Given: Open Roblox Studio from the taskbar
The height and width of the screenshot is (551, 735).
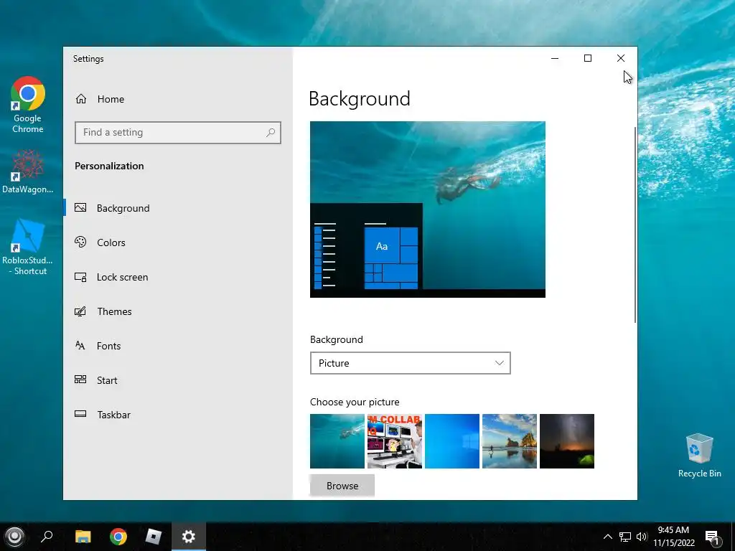Looking at the screenshot, I should (x=154, y=537).
